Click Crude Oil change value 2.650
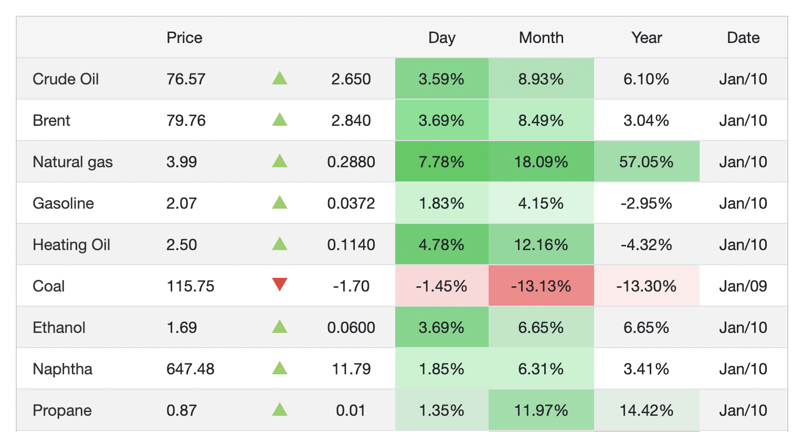 pos(351,79)
